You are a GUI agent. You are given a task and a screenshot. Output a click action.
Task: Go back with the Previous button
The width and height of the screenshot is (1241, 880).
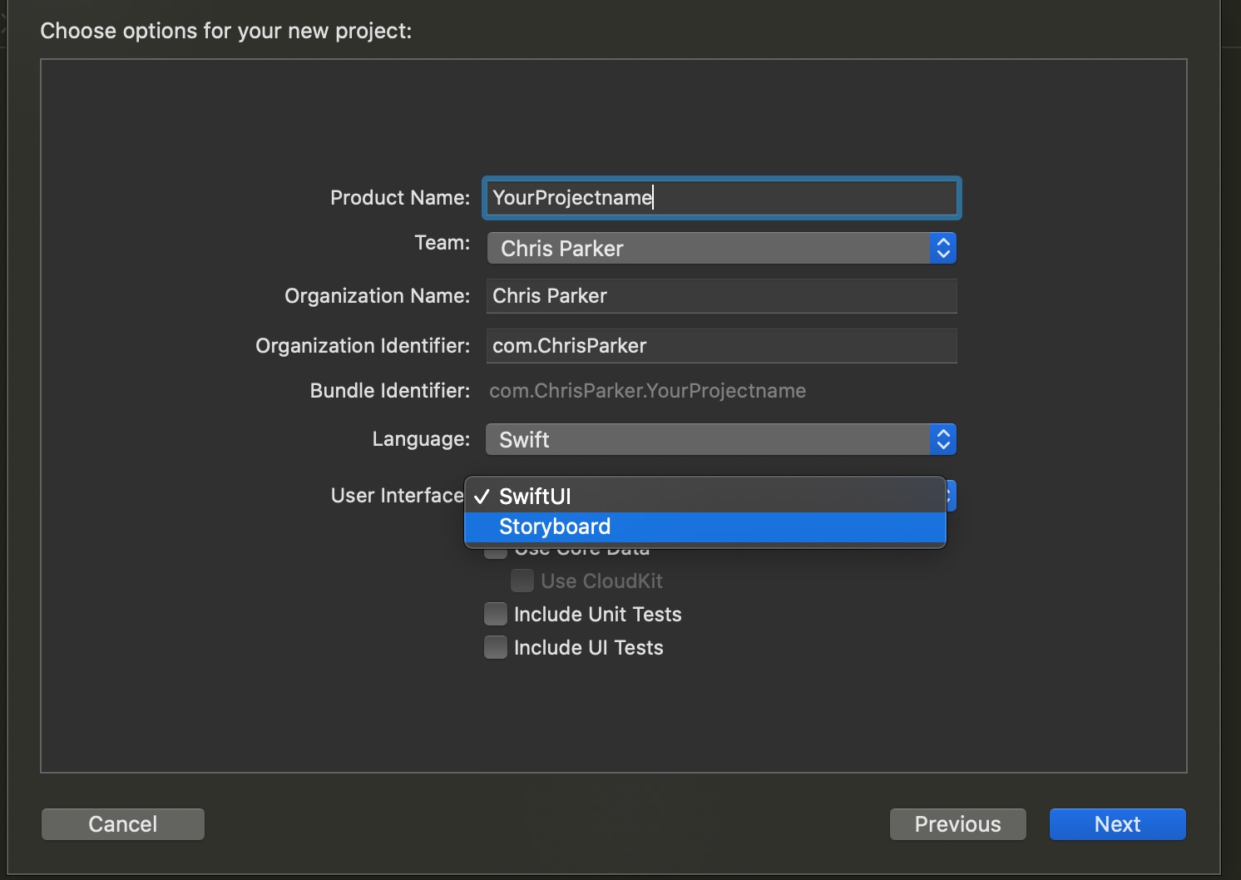coord(957,824)
